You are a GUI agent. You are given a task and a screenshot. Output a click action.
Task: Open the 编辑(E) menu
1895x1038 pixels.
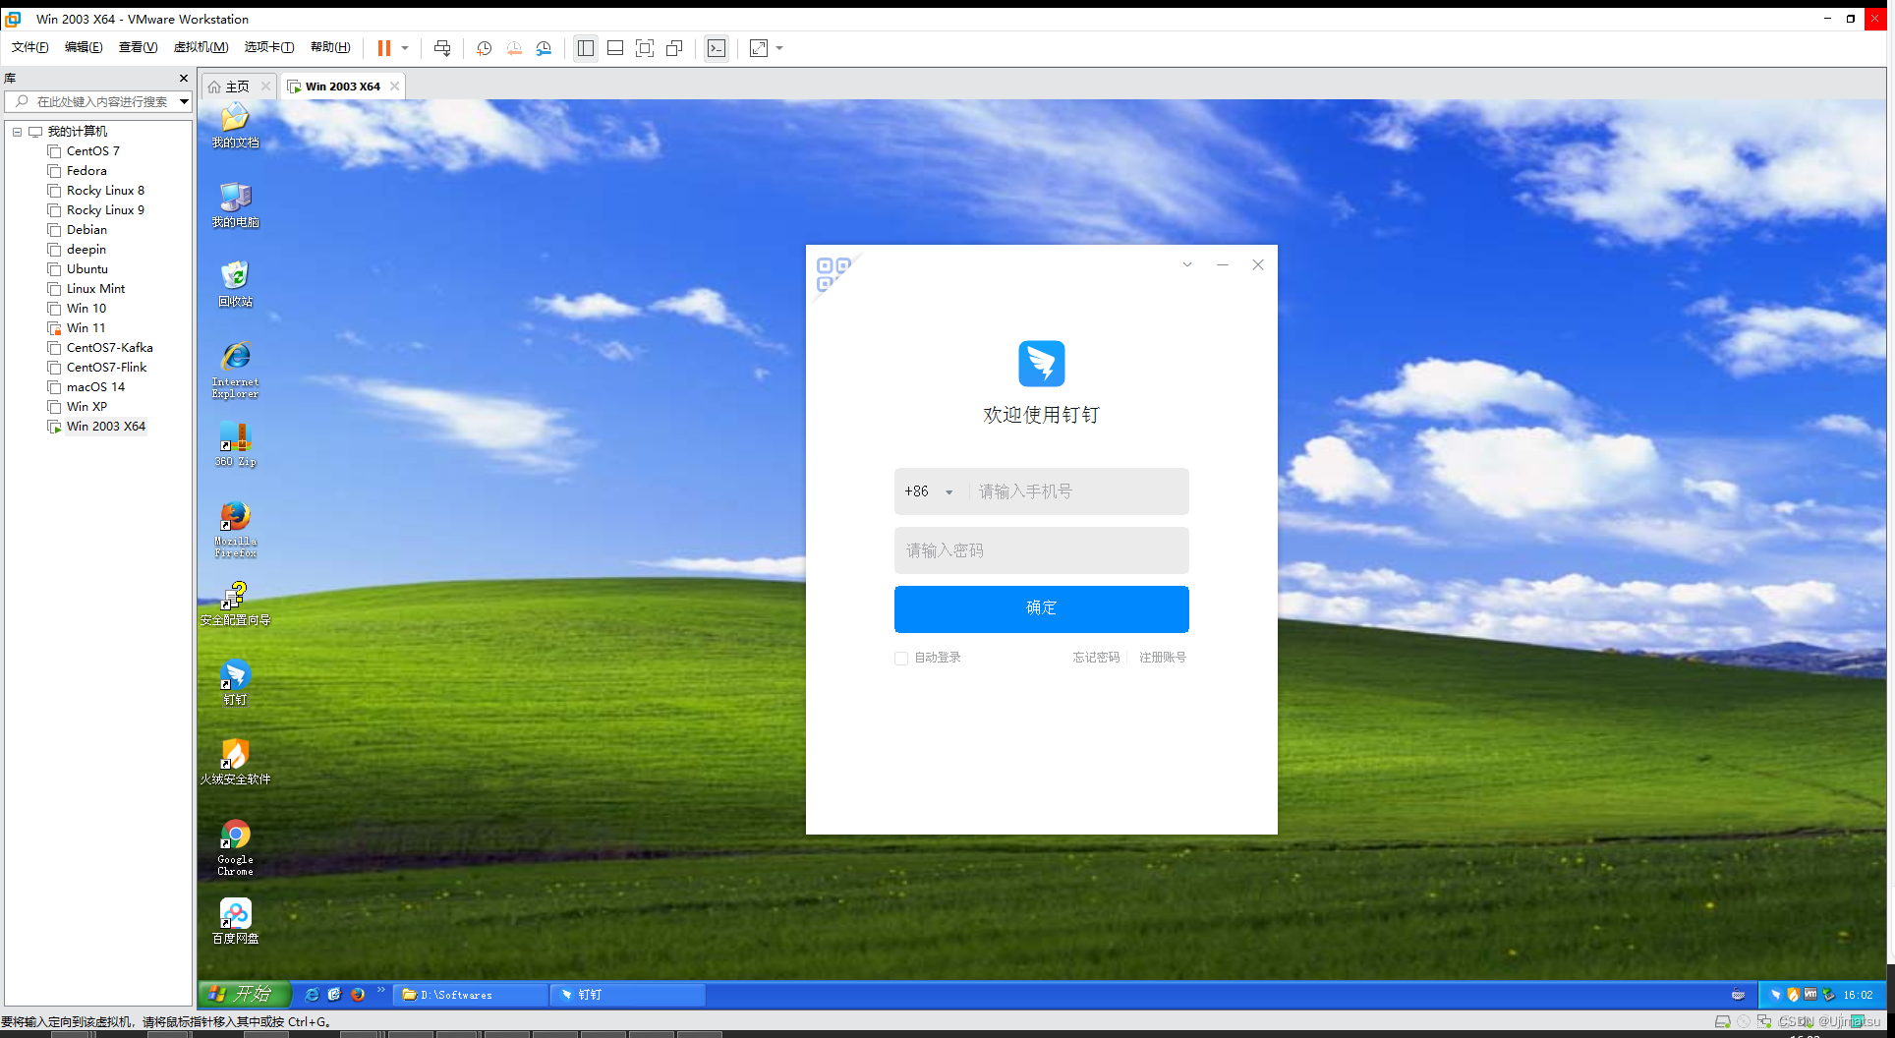[84, 47]
